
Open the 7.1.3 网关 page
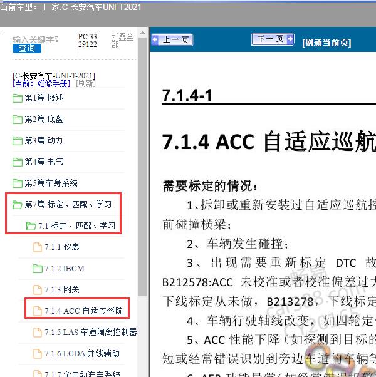(x=62, y=290)
